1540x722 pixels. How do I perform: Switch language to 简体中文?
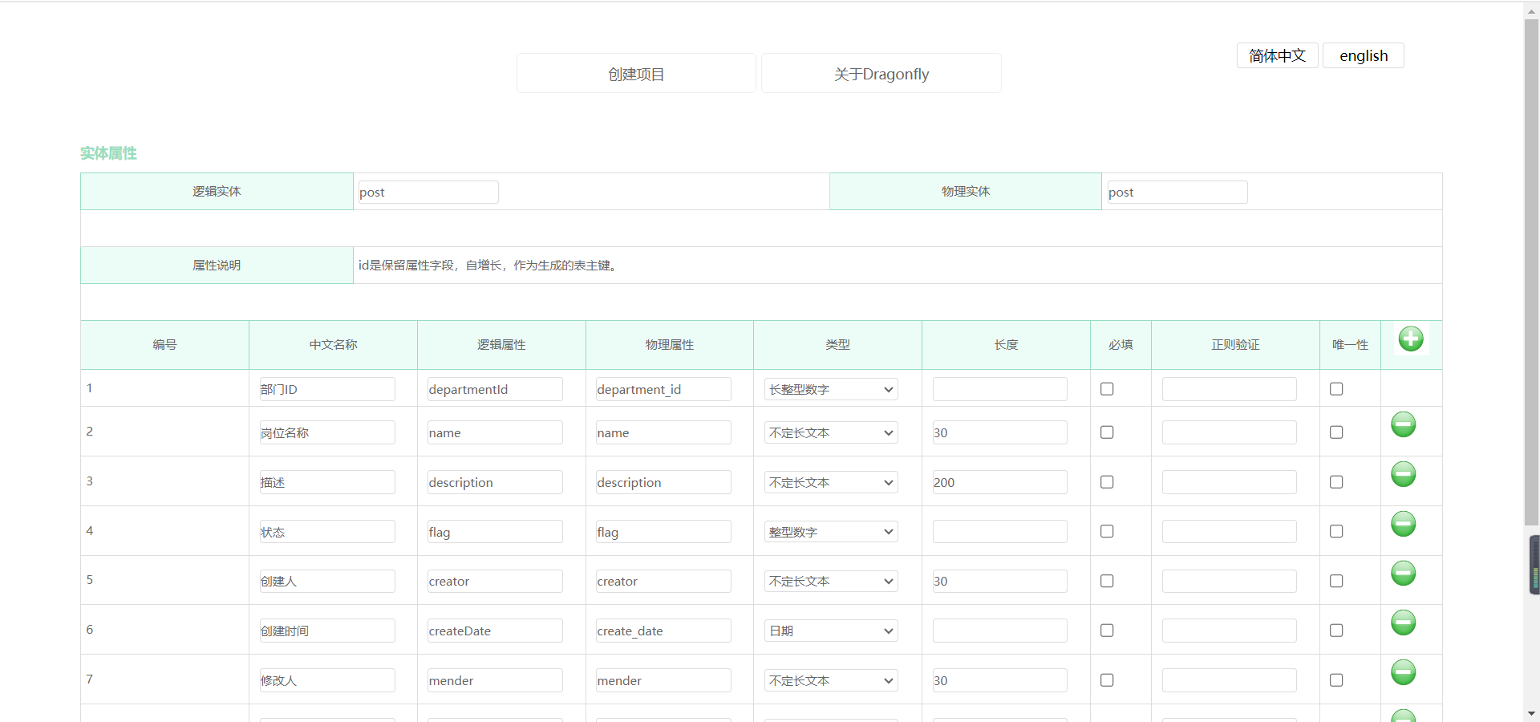1278,55
